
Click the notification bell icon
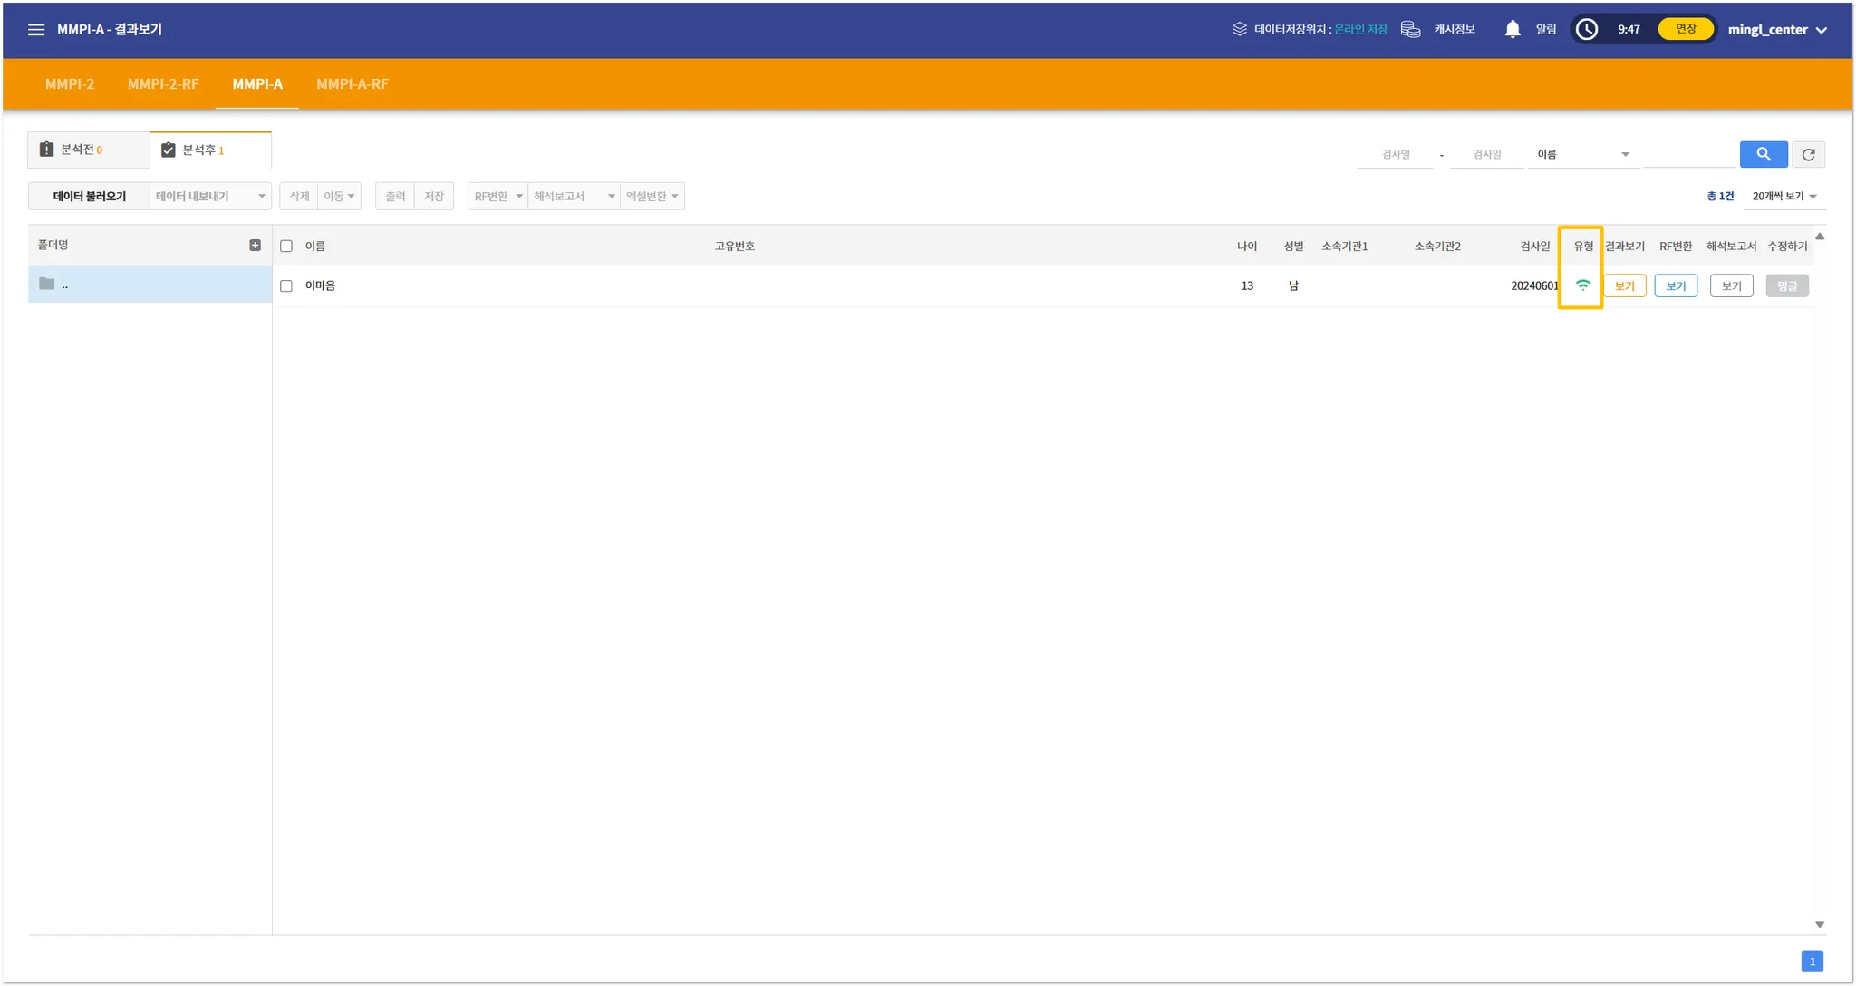coord(1512,30)
